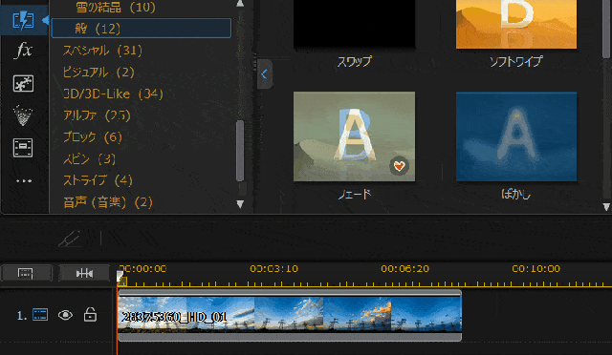Toggle favorite heart on フェード transition

pos(399,166)
